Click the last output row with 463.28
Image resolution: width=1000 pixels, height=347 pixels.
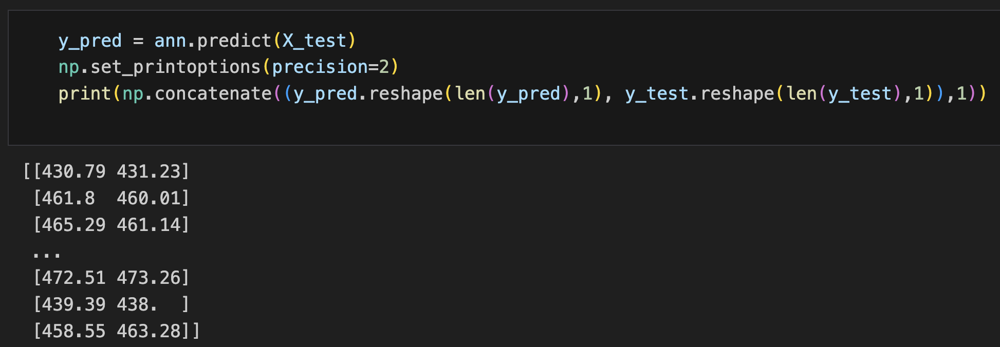(117, 332)
